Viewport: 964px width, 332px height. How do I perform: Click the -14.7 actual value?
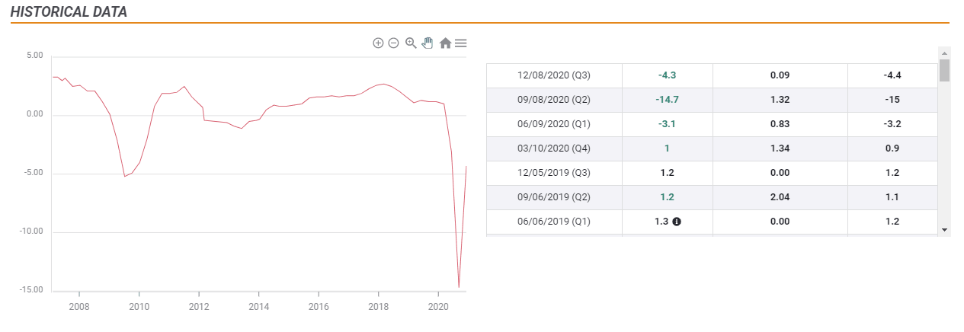(667, 100)
